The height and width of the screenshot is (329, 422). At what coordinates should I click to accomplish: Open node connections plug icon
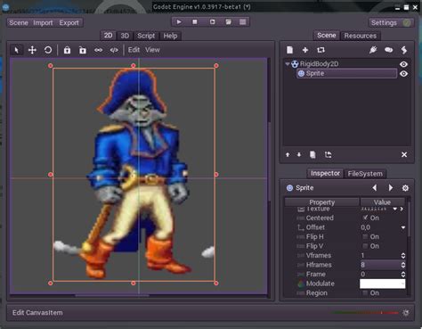point(373,50)
